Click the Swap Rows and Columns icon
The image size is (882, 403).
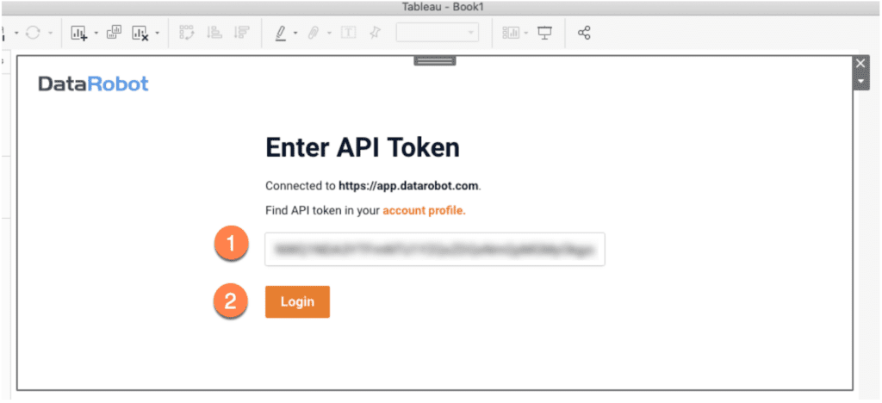[x=187, y=33]
